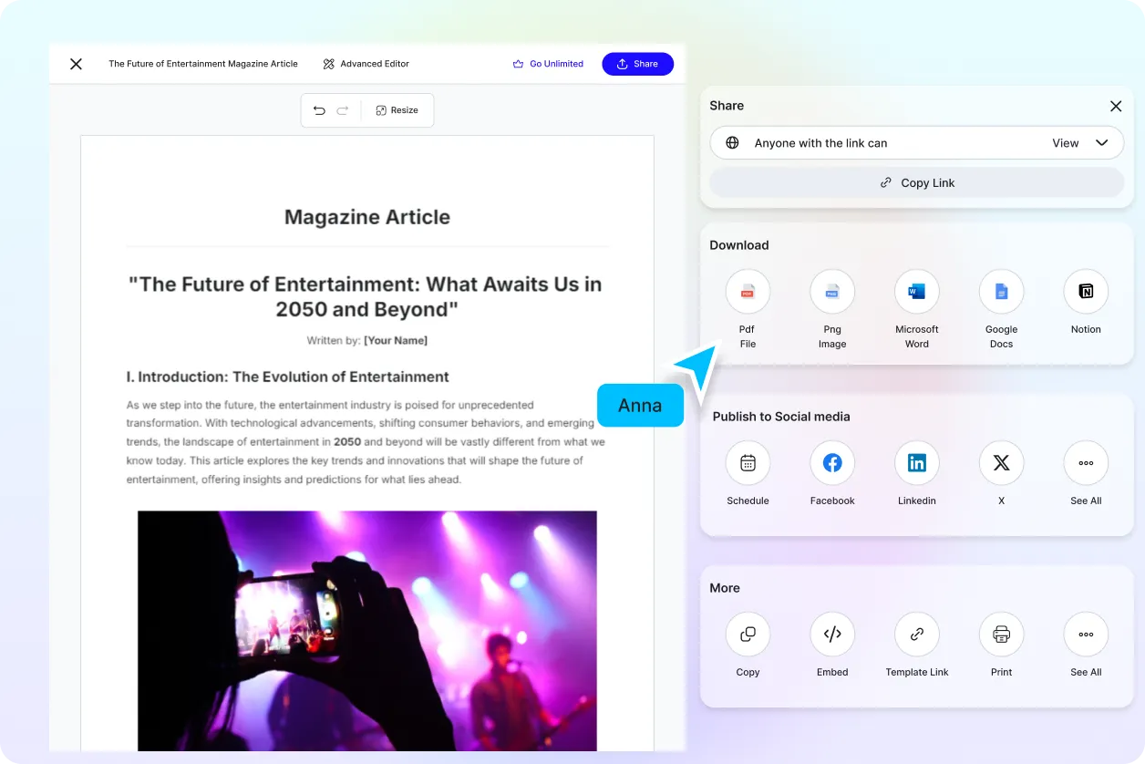
Task: Export to Notion
Action: (1086, 292)
